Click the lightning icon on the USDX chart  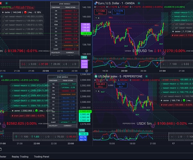click(153, 126)
